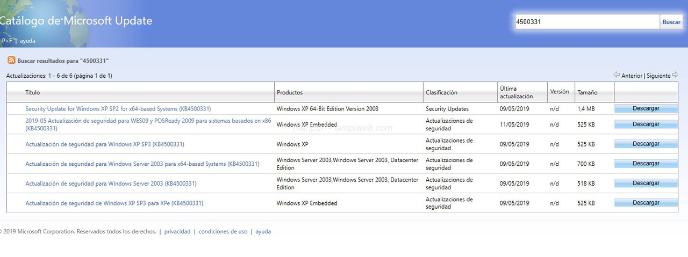Select Windows XP Embedded cell in XPe row
Screen dimensions: 688x257
coord(307,203)
